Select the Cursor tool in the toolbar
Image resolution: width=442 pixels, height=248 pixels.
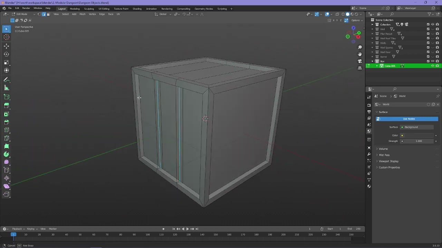click(7, 37)
